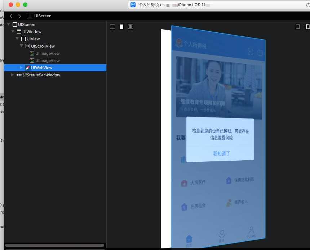Click the 个人所得税 scheme in title bar
The width and height of the screenshot is (310, 250).
point(149,5)
